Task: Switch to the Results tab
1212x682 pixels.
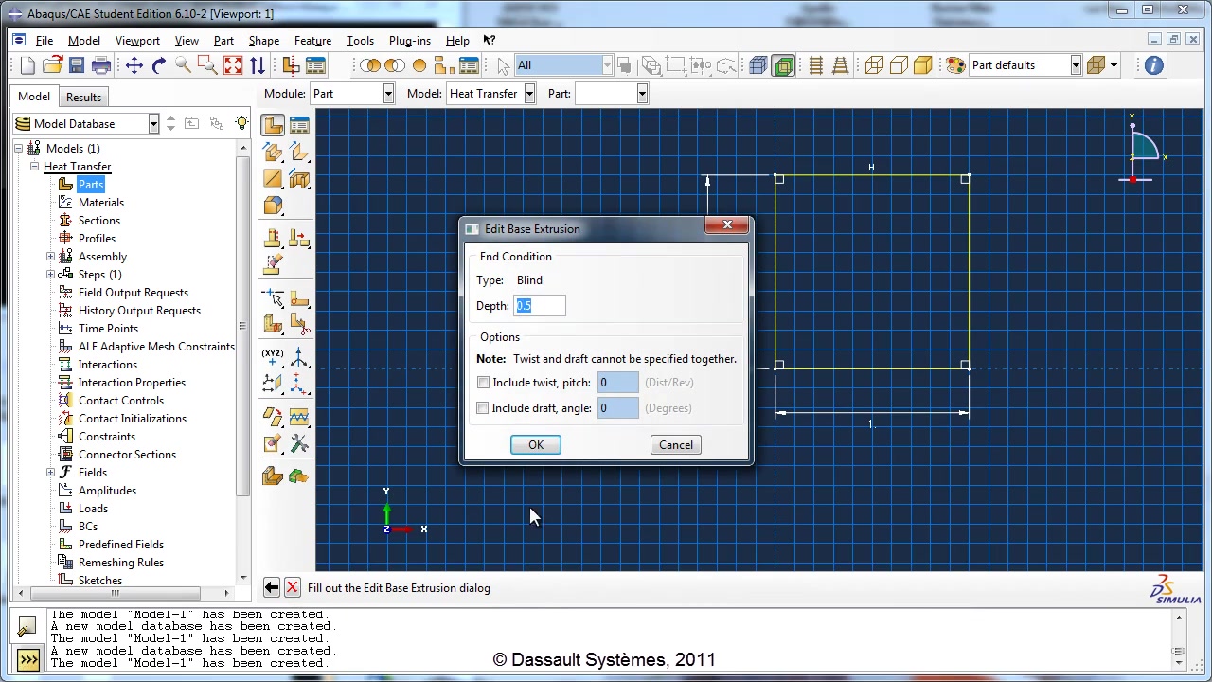Action: click(83, 97)
